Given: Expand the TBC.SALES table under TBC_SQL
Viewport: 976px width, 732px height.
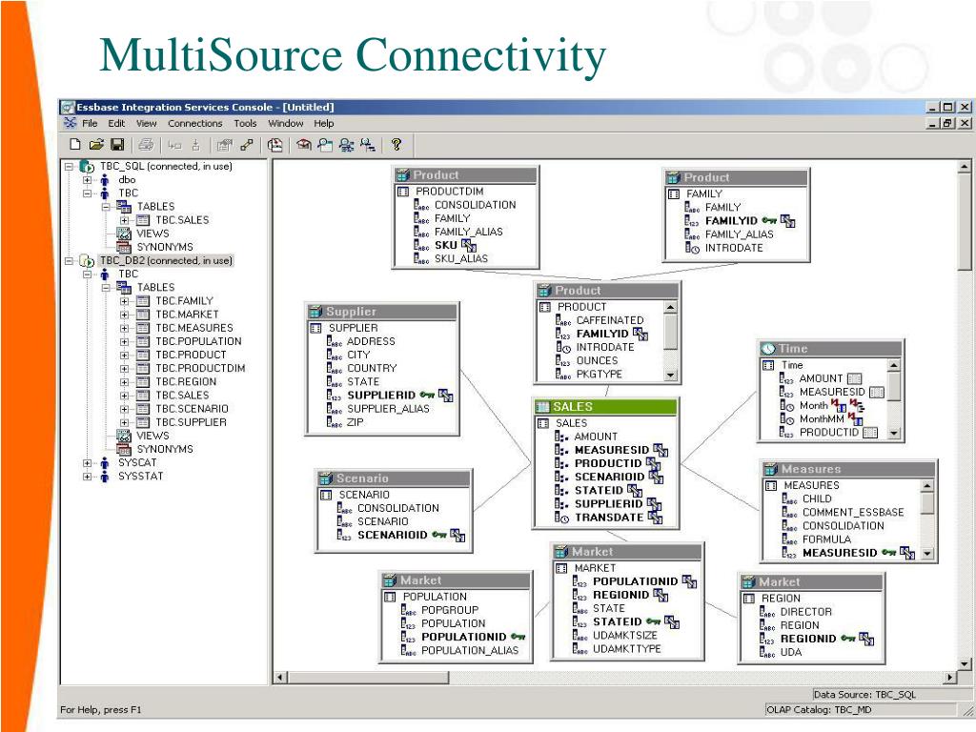Looking at the screenshot, I should (x=125, y=220).
